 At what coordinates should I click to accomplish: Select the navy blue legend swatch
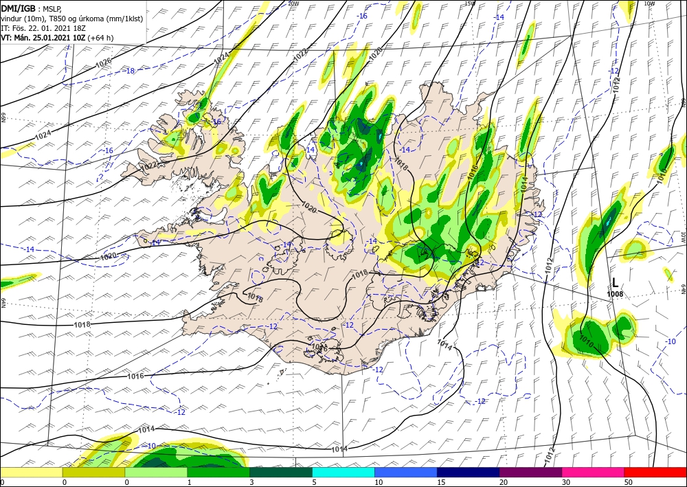pyautogui.click(x=469, y=472)
